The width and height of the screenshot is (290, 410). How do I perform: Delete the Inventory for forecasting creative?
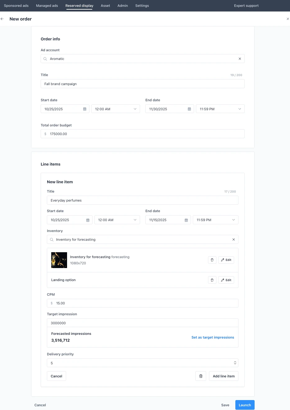(212, 260)
